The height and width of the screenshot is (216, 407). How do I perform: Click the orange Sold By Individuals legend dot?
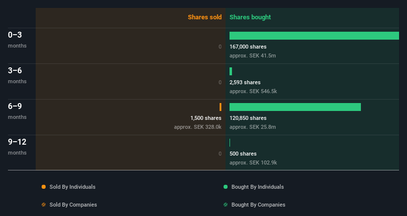click(x=44, y=187)
